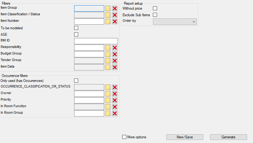Click the New/Save button
The image size is (253, 143).
(x=185, y=137)
